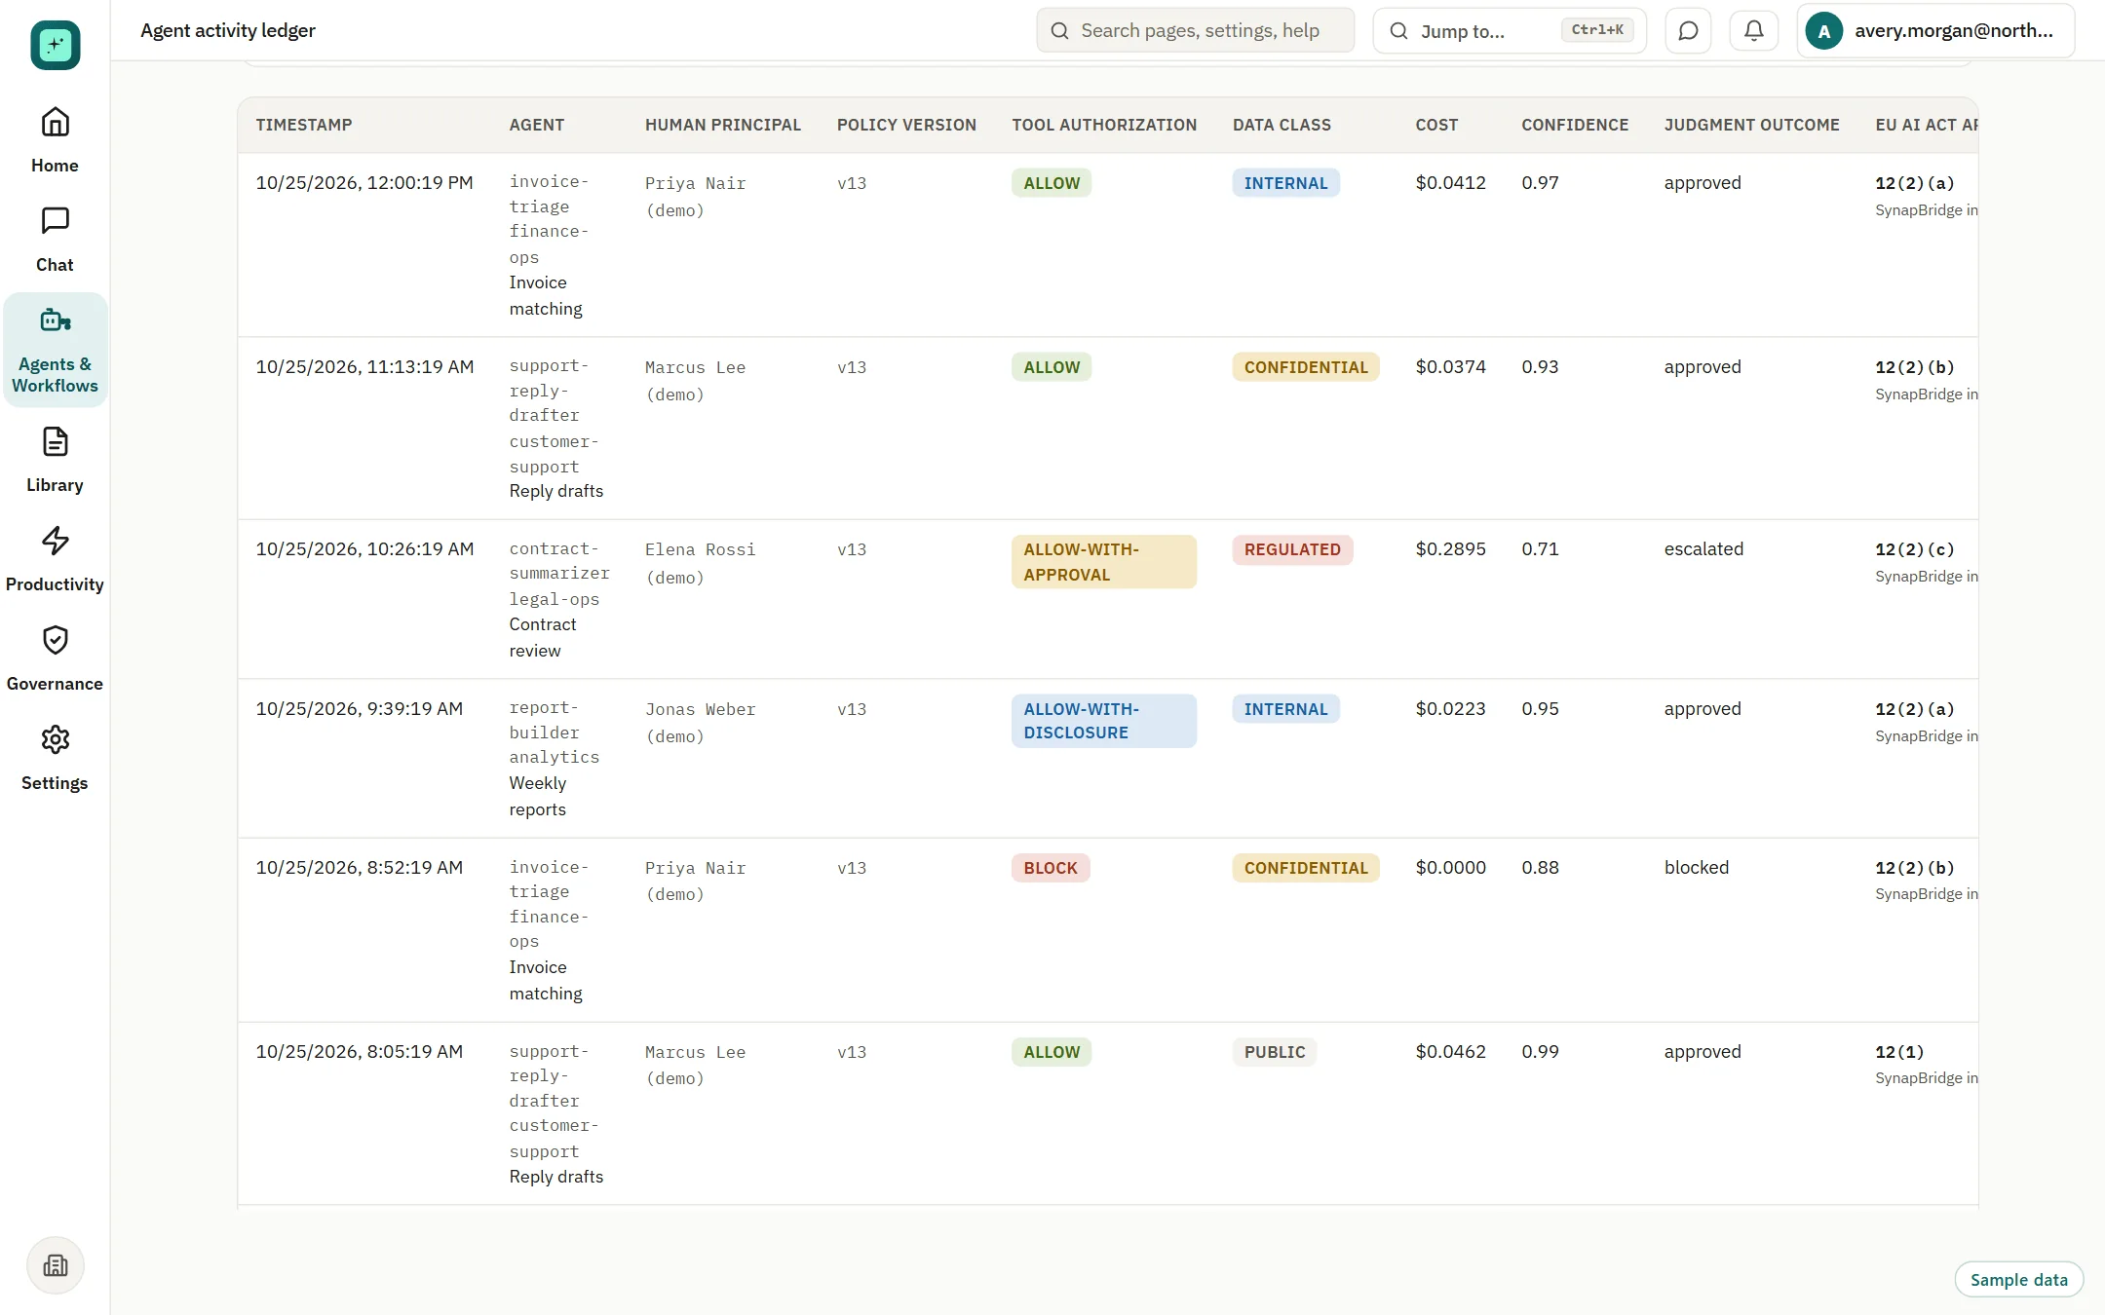Open the Jump to... command box

click(1510, 30)
